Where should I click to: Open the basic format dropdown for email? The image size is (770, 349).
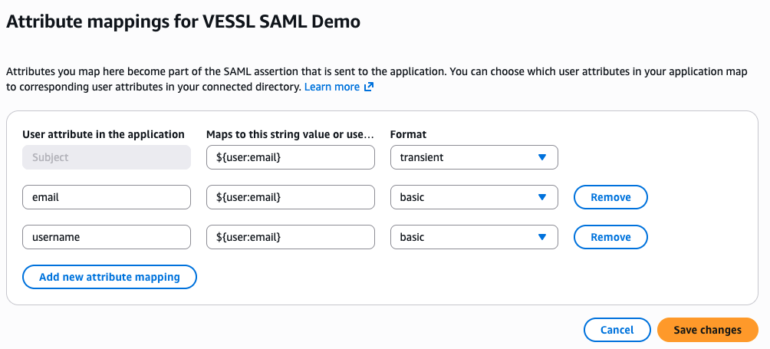(473, 197)
